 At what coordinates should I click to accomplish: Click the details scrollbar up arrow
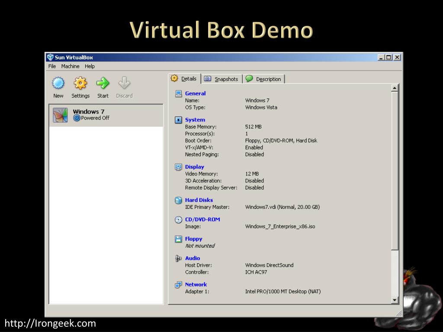click(395, 88)
